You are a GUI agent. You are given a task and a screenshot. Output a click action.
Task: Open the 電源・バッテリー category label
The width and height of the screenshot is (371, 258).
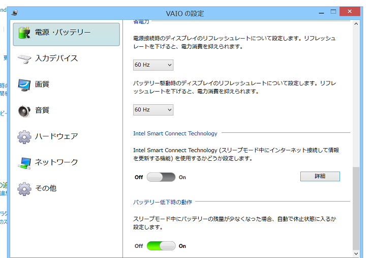tap(63, 32)
